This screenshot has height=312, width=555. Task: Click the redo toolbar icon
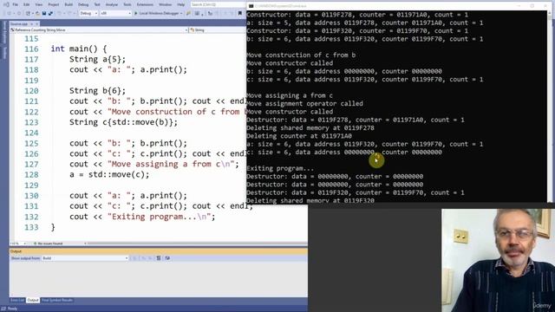point(69,14)
